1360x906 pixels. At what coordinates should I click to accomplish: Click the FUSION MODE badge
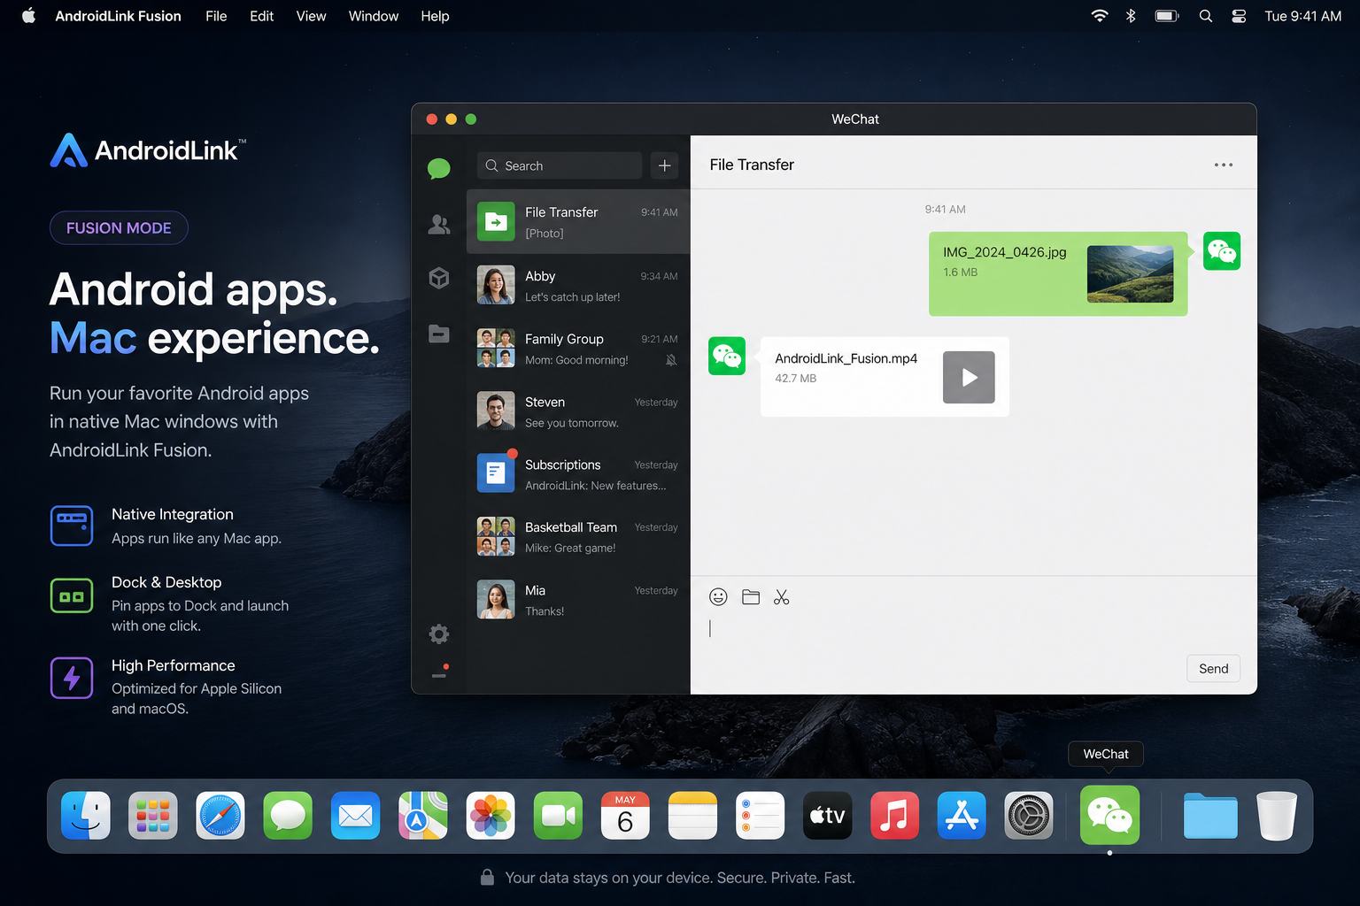click(119, 227)
